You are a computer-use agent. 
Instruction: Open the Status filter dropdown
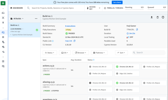pos(50,53)
